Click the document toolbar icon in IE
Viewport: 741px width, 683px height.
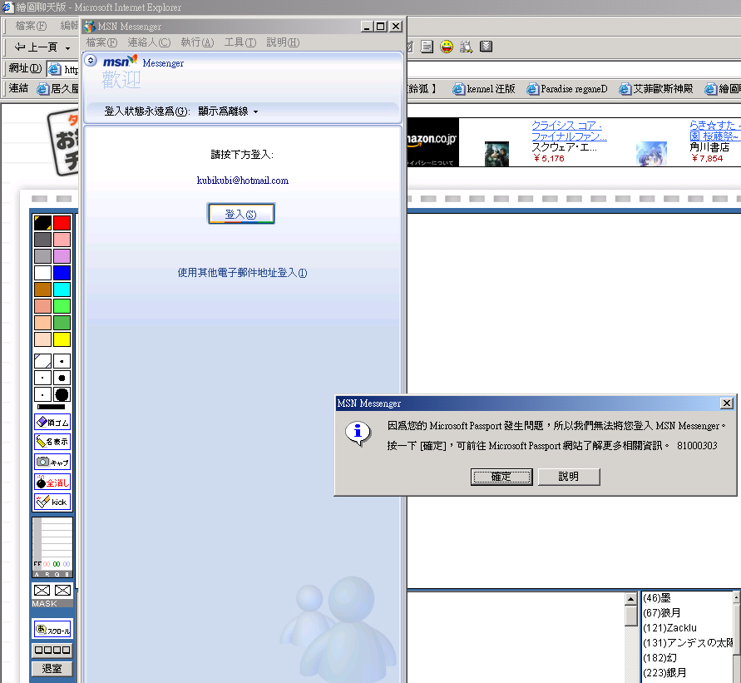(427, 47)
